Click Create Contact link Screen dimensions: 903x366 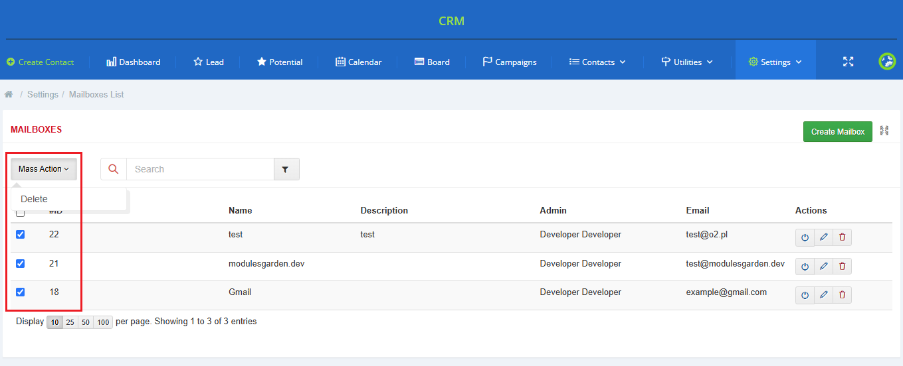(41, 62)
